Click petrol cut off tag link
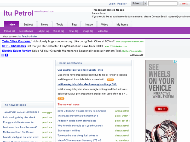 122,121
